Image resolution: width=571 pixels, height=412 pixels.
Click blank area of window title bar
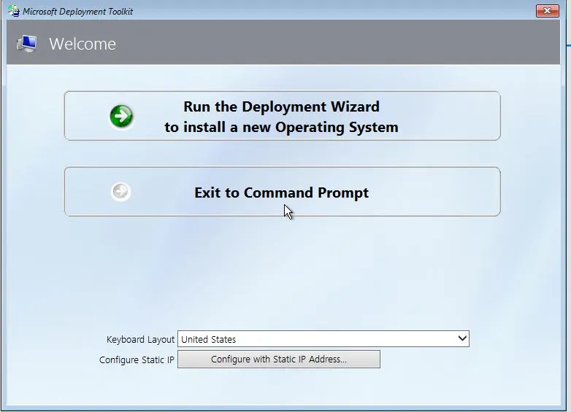(329, 11)
